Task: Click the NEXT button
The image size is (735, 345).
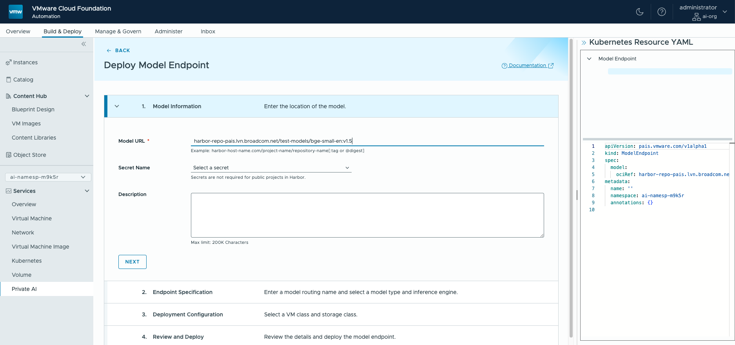Action: 132,262
